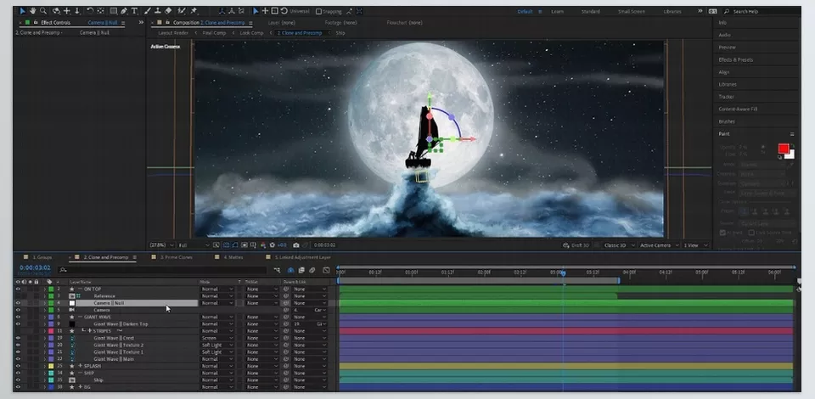Open Final Comp in the breadcrumb navigator
Image resolution: width=815 pixels, height=399 pixels.
click(x=214, y=33)
